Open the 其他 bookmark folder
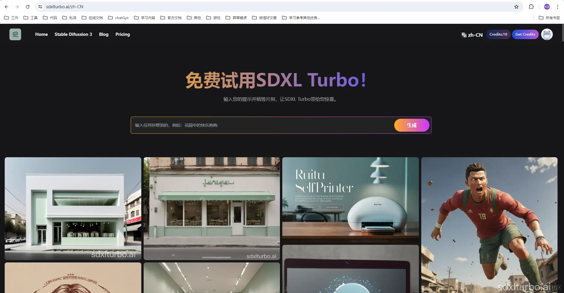 coord(194,18)
